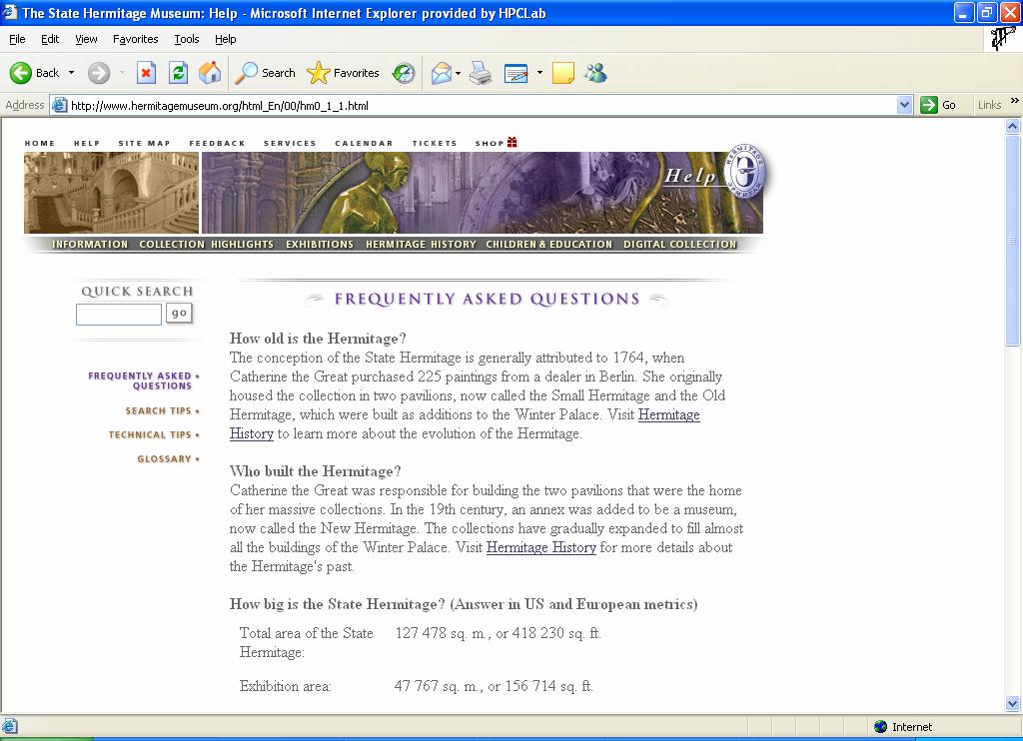Viewport: 1023px width, 741px height.
Task: Open the Tools menu
Action: click(x=187, y=39)
